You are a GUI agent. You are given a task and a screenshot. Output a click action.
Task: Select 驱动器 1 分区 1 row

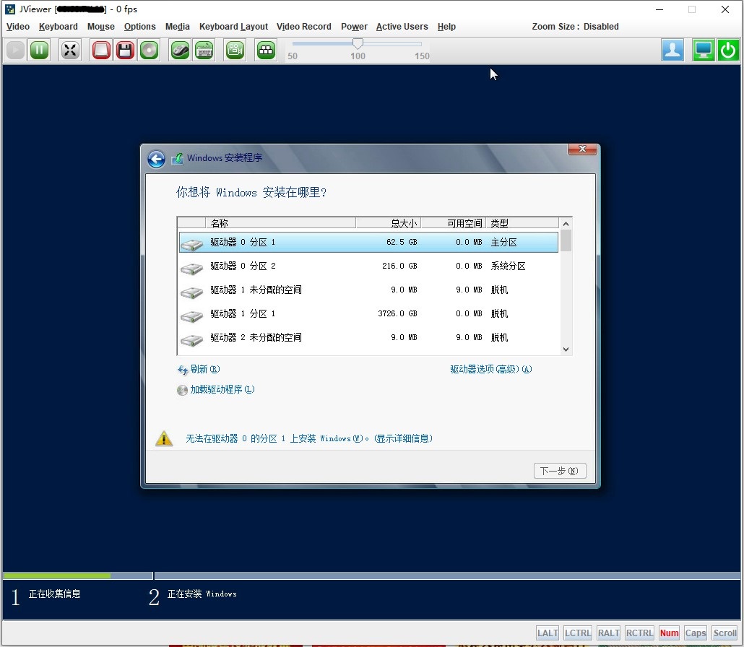[368, 313]
